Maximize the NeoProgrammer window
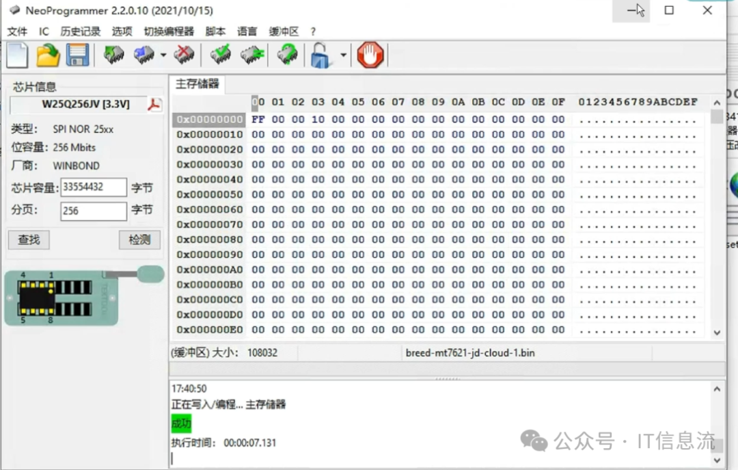This screenshot has width=738, height=470. [x=669, y=10]
